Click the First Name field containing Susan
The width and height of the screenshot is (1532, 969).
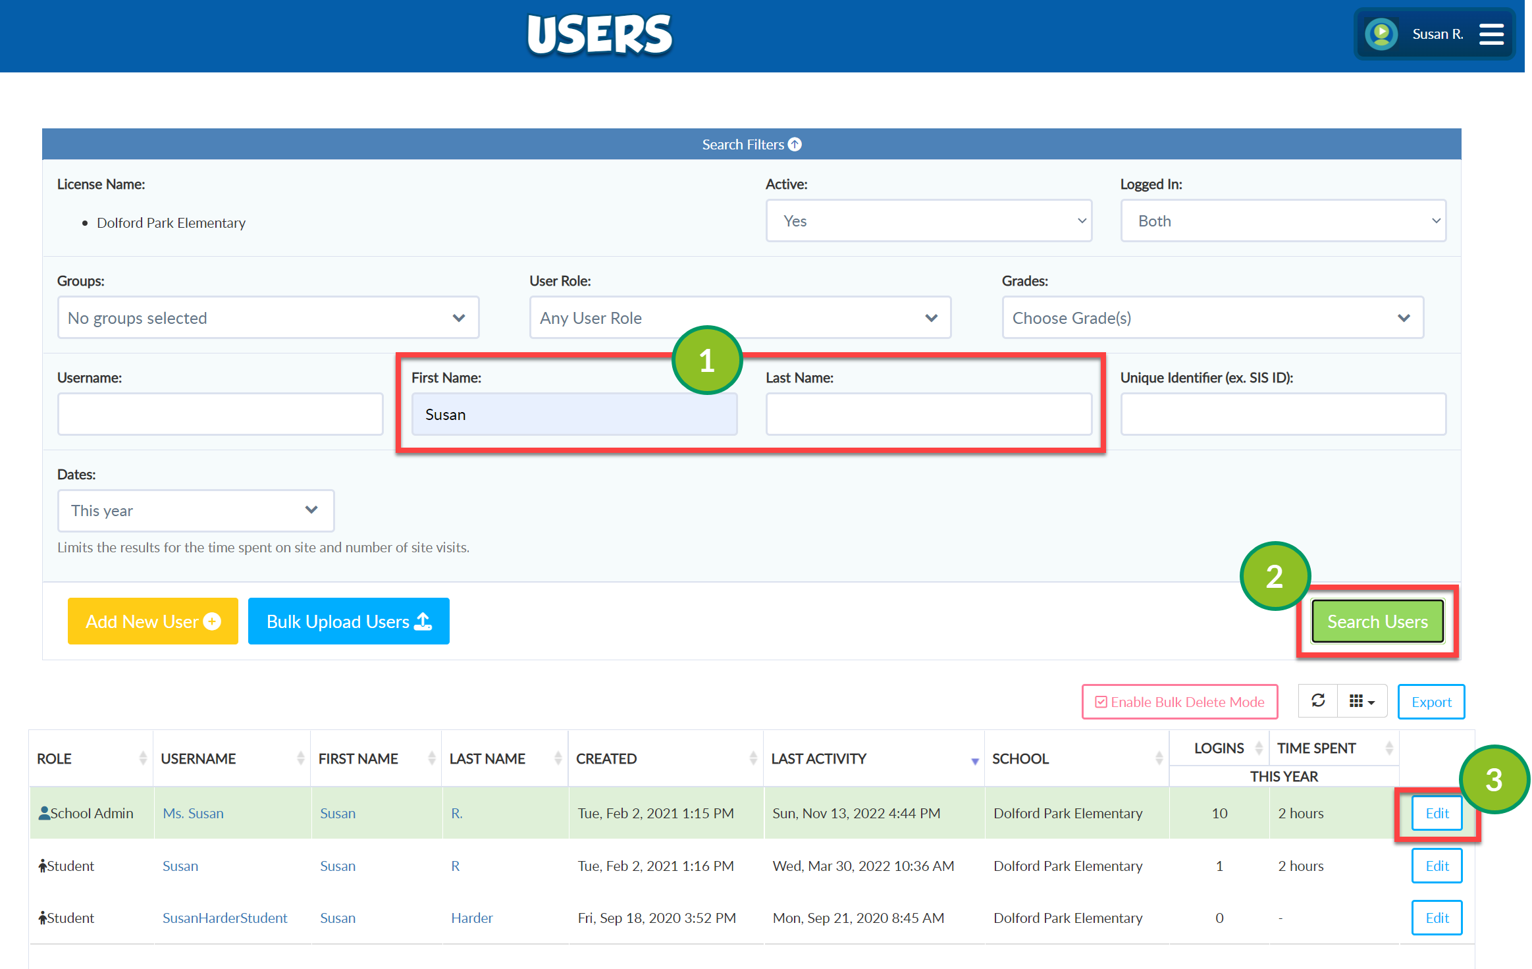click(x=574, y=414)
